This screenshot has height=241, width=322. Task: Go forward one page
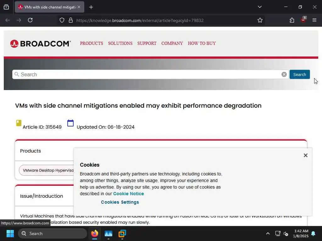pyautogui.click(x=19, y=20)
